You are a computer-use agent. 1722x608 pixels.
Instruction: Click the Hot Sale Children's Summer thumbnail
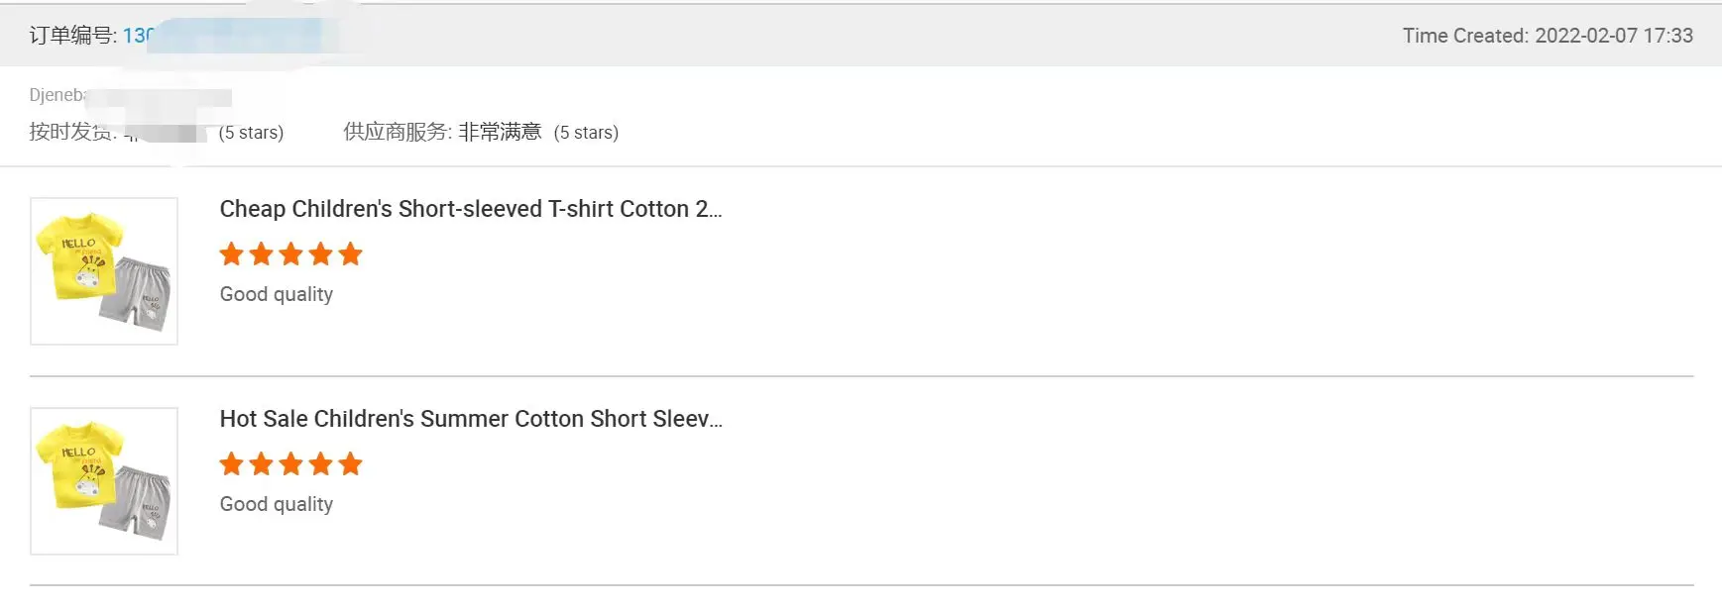pyautogui.click(x=104, y=481)
